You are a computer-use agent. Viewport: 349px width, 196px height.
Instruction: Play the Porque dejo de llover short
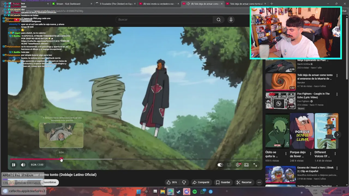click(x=302, y=131)
